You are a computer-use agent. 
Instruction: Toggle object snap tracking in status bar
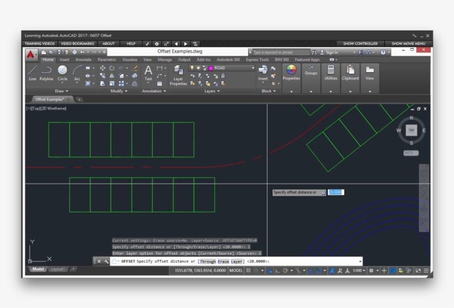point(311,271)
